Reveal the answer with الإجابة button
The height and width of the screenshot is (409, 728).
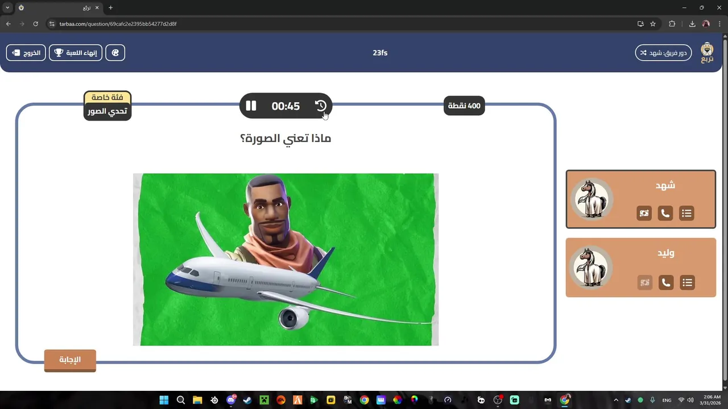pyautogui.click(x=70, y=360)
